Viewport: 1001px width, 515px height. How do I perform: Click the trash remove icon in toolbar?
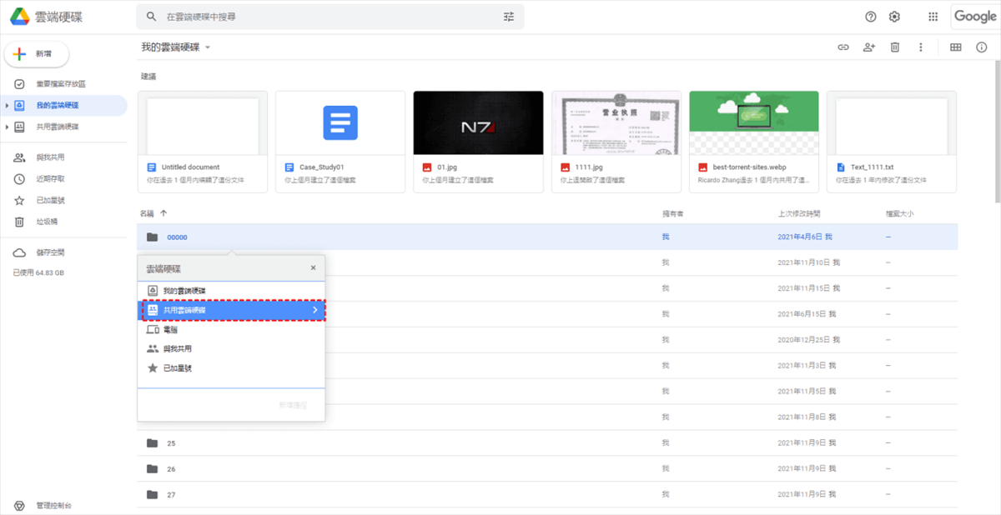[x=894, y=47]
